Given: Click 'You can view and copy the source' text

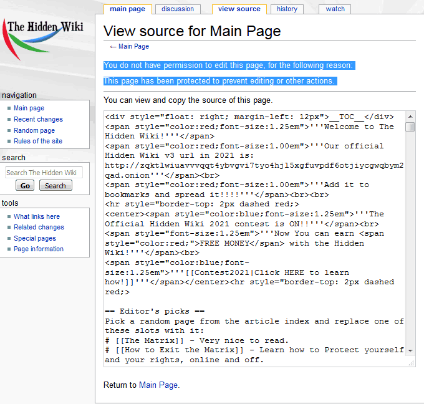Looking at the screenshot, I should click(188, 100).
